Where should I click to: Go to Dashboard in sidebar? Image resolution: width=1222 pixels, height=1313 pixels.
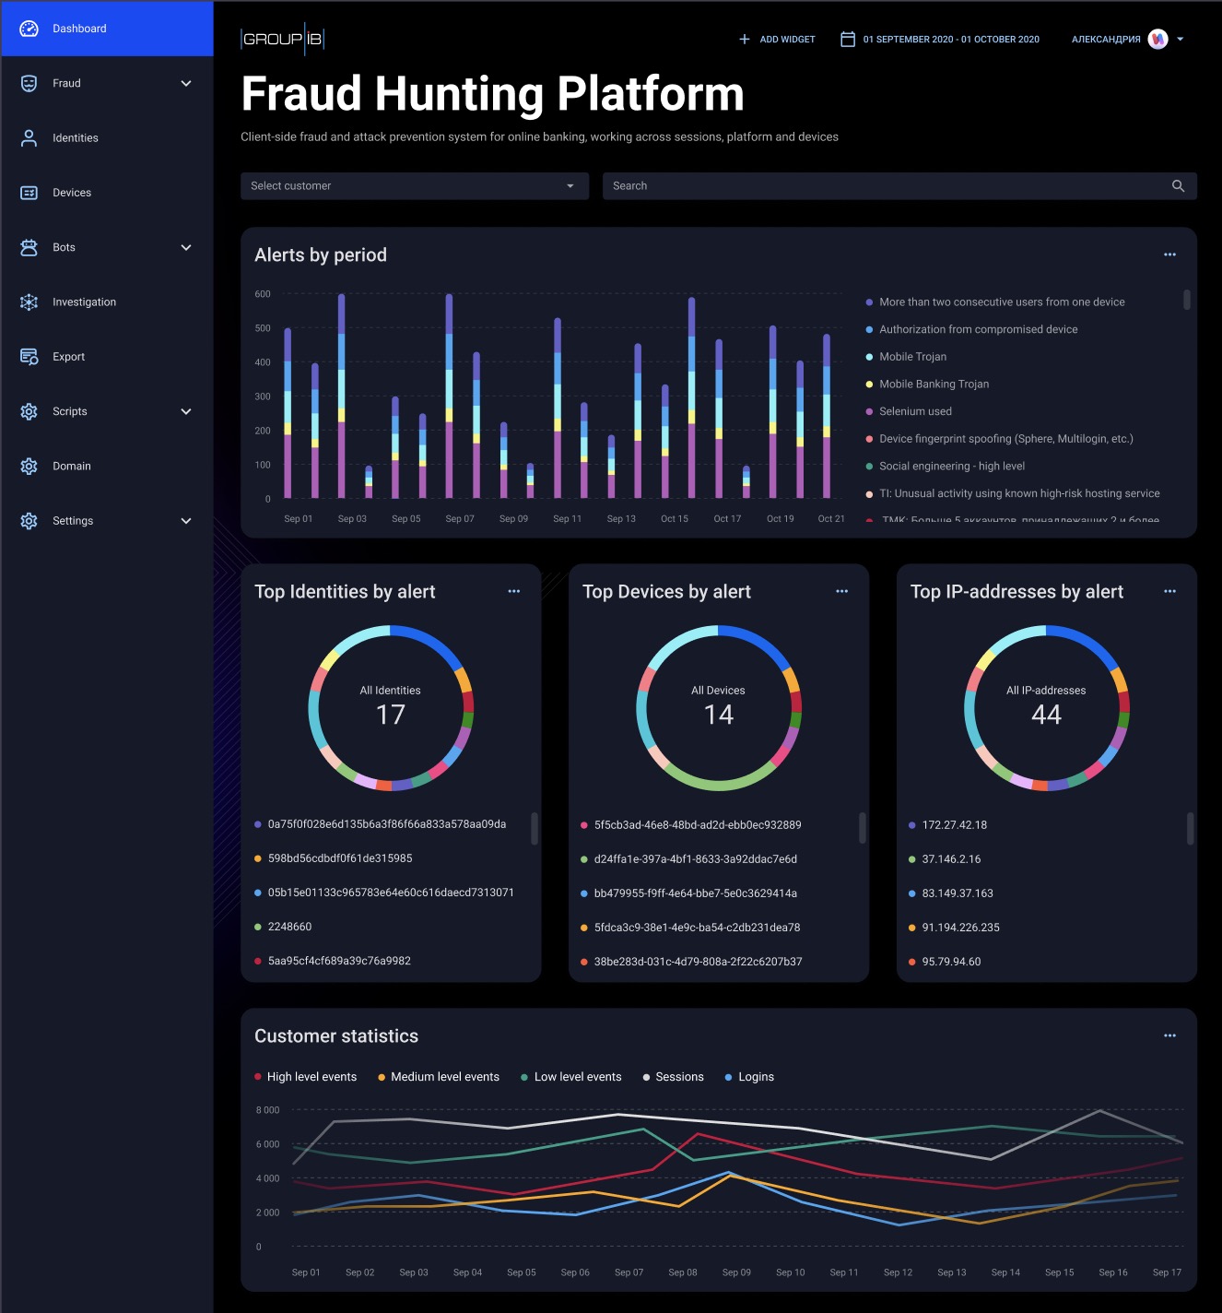(x=107, y=29)
